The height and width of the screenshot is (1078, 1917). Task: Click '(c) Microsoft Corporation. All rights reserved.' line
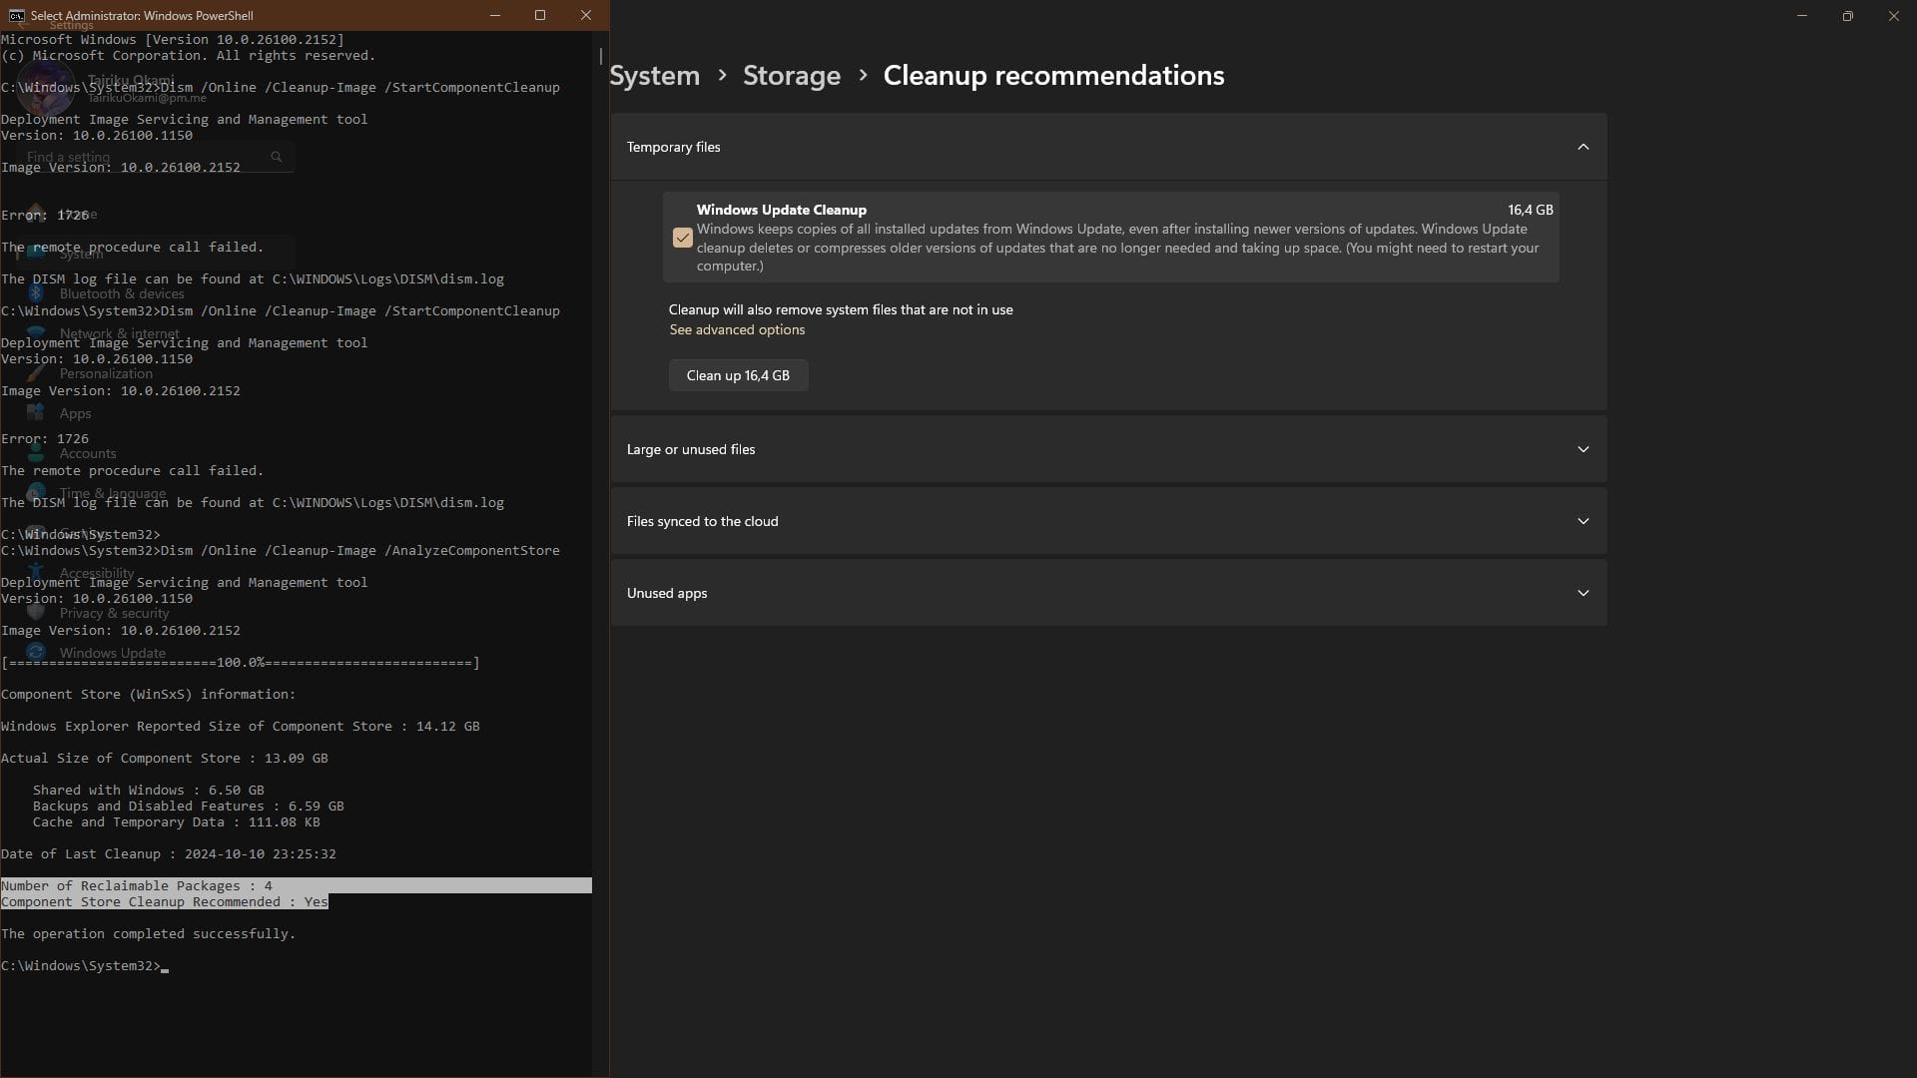[189, 56]
